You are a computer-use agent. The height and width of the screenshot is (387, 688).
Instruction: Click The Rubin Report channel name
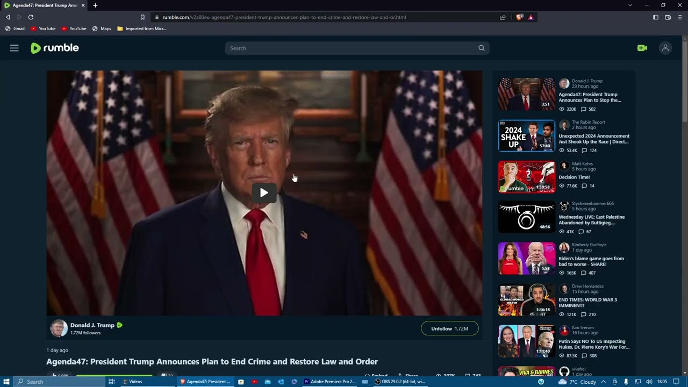click(589, 122)
